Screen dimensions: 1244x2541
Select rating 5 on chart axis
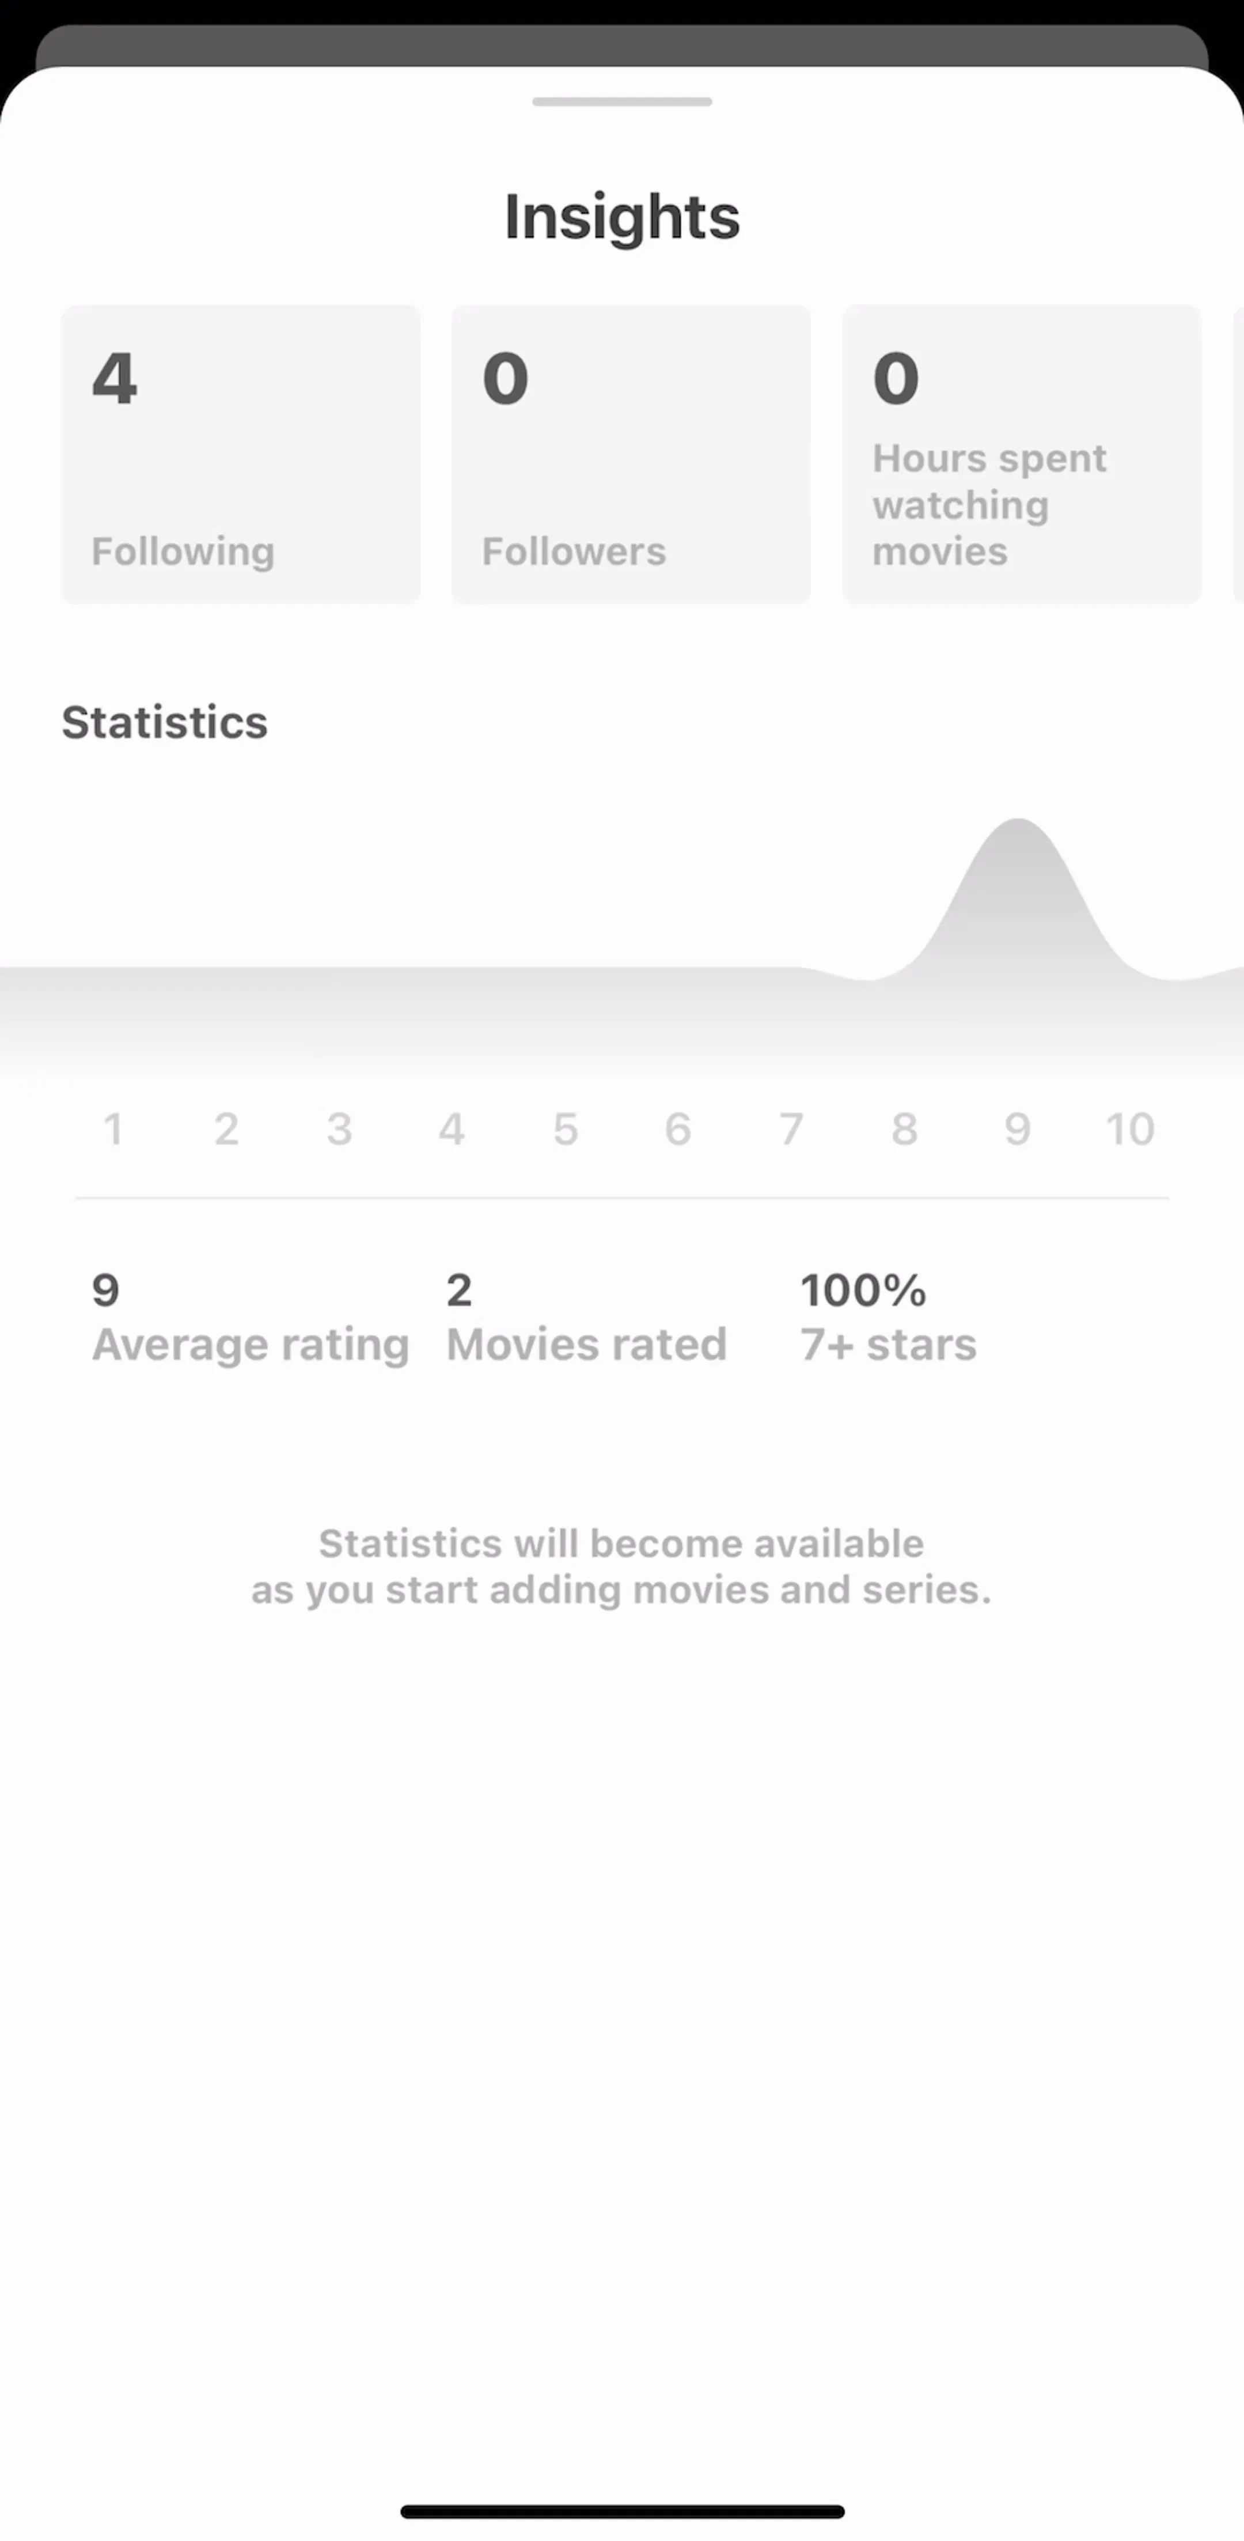coord(565,1128)
